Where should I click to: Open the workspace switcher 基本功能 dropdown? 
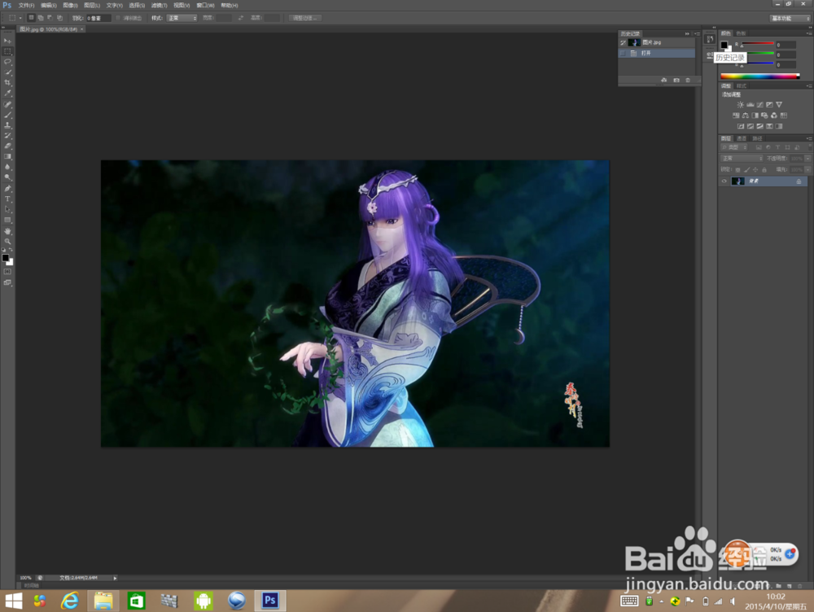tap(790, 18)
